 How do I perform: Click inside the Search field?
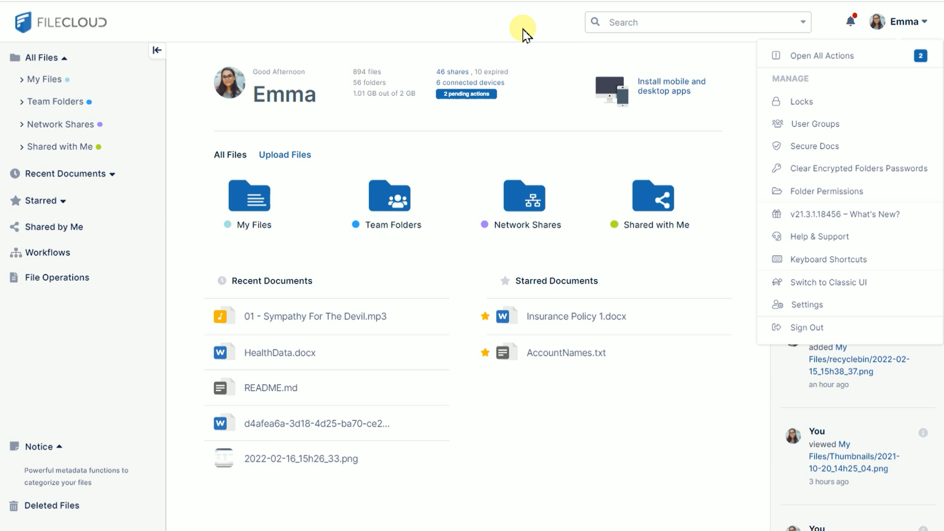click(689, 22)
